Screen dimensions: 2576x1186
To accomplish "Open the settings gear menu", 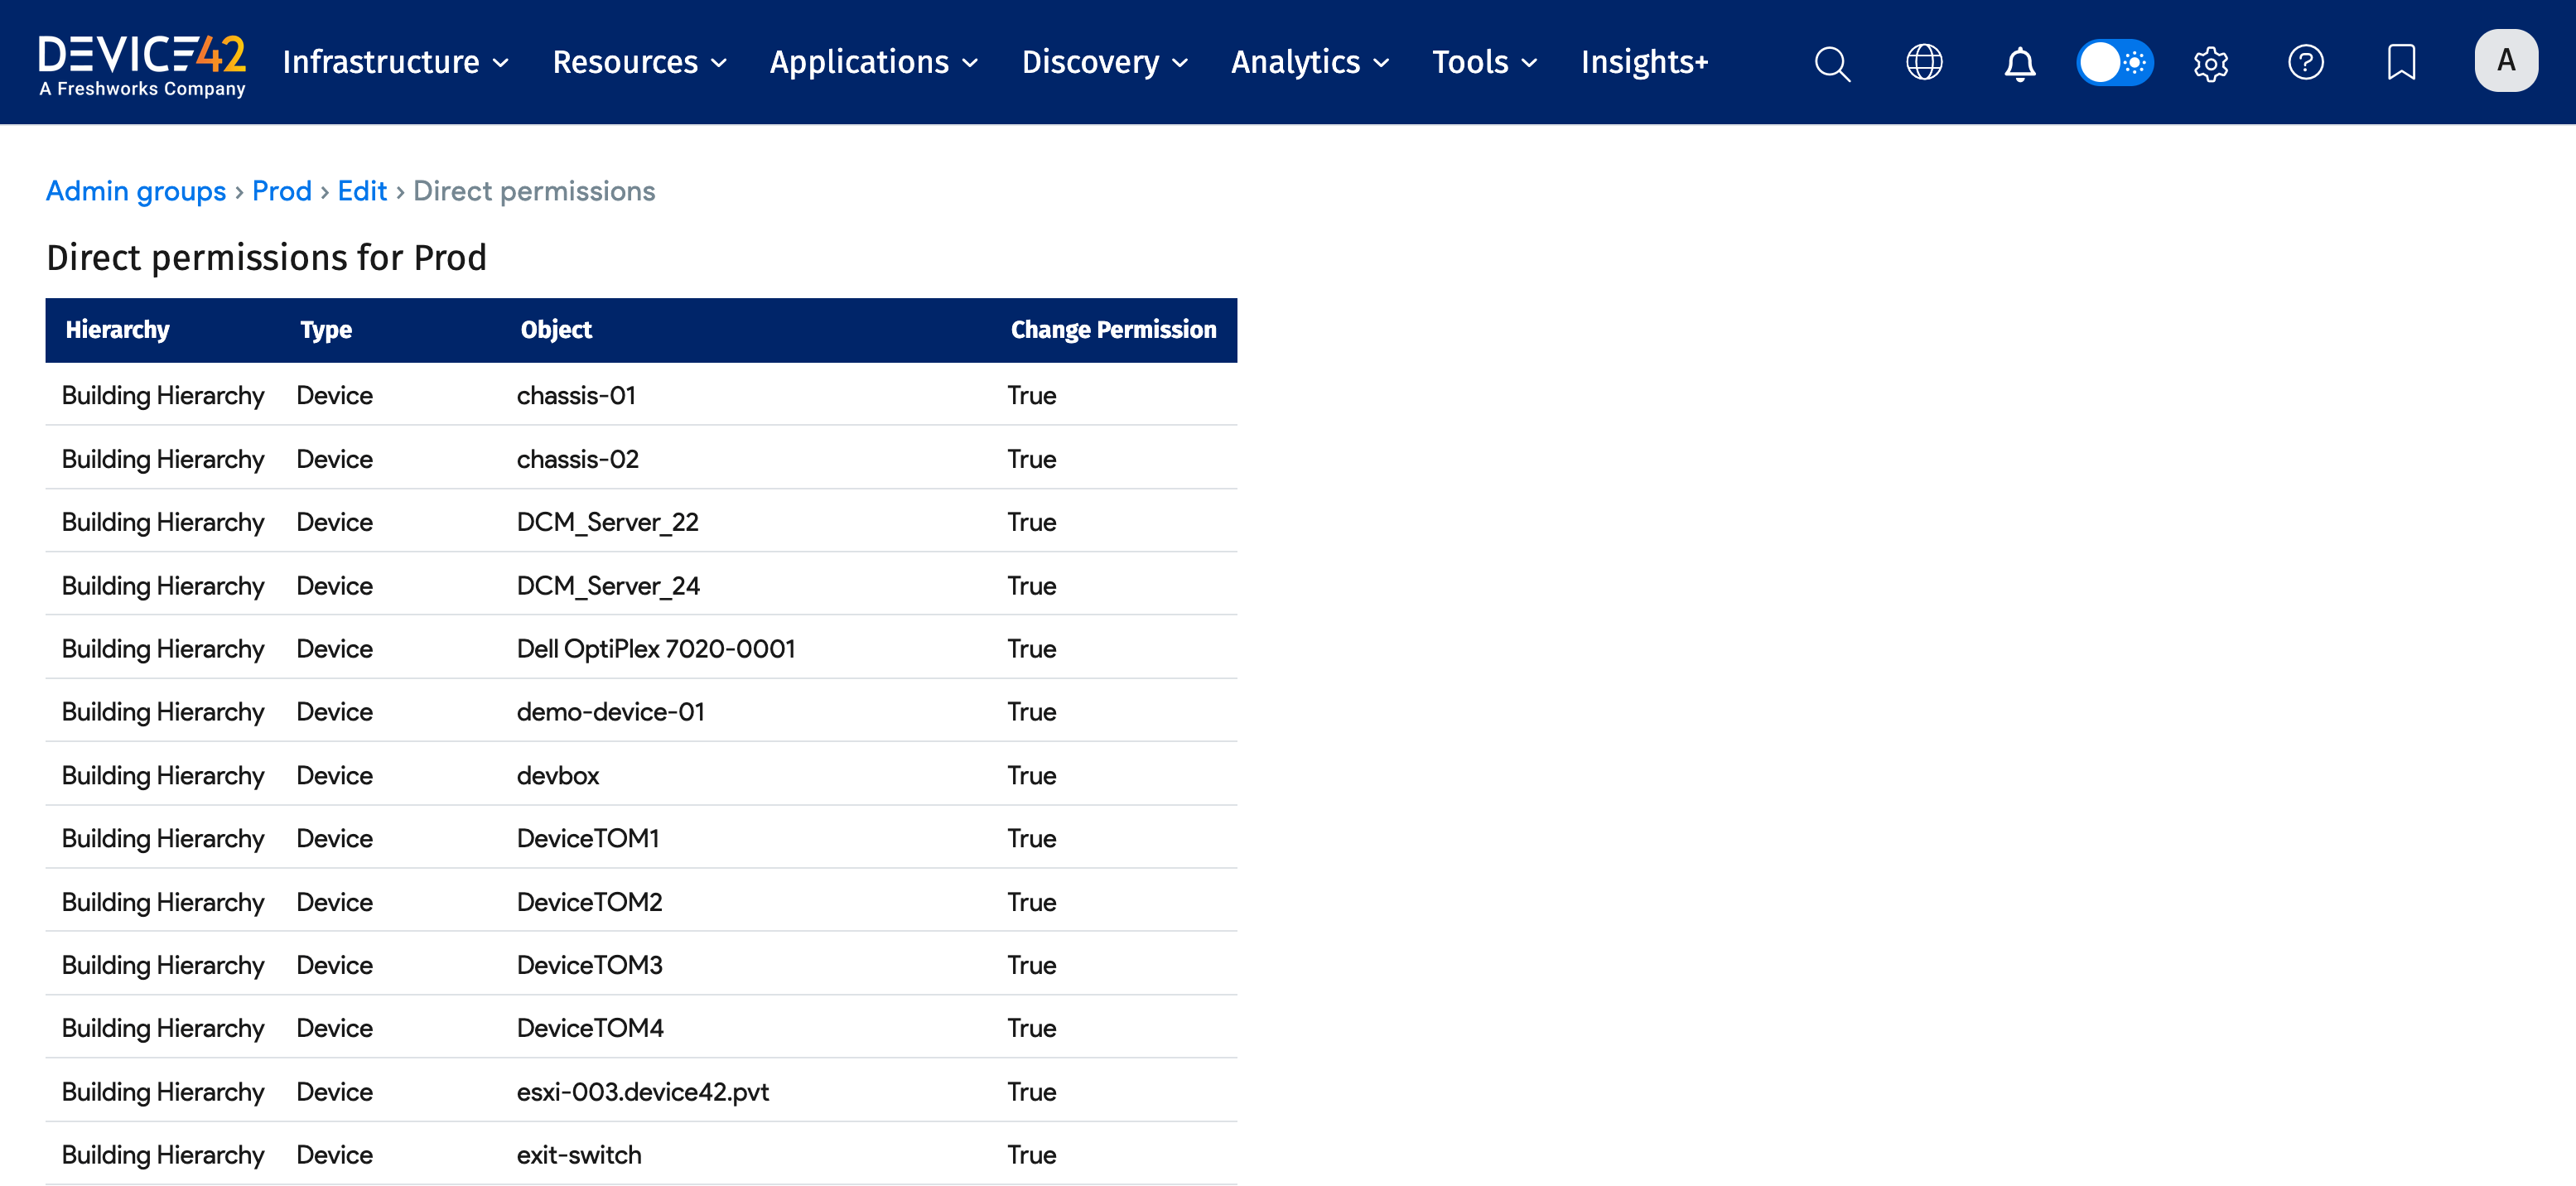I will (2210, 63).
